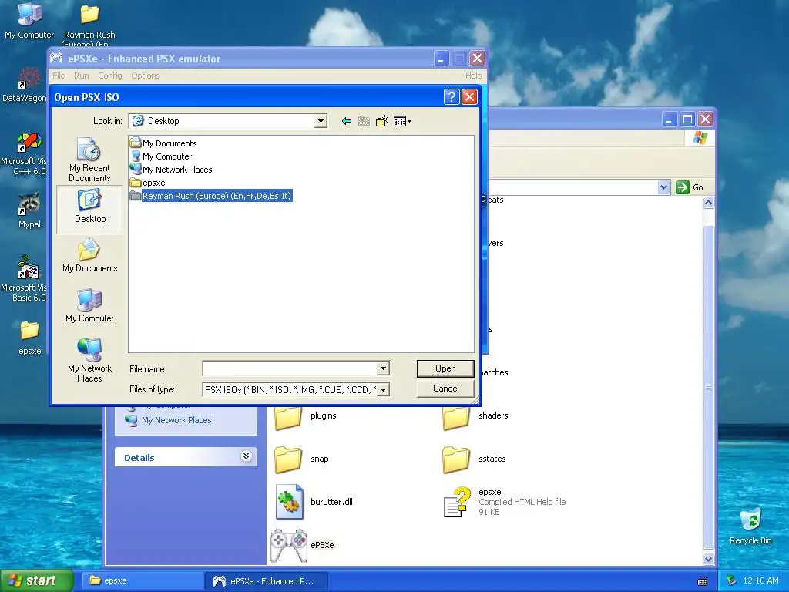This screenshot has width=789, height=592.
Task: Select the plugins folder in Explorer
Action: tap(306, 415)
